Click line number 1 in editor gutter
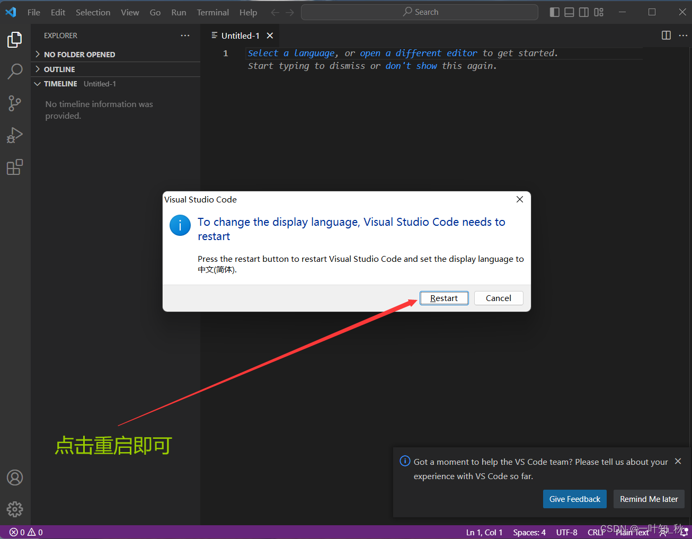 click(x=226, y=53)
